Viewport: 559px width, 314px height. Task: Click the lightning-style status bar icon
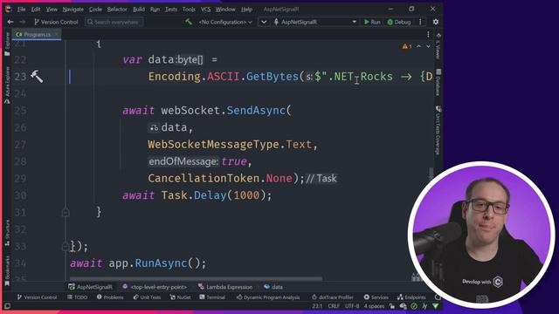click(424, 306)
